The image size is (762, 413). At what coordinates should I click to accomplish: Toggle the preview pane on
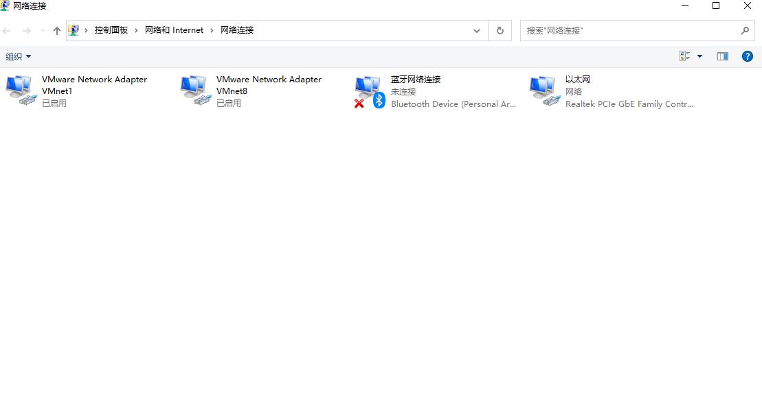click(x=722, y=56)
